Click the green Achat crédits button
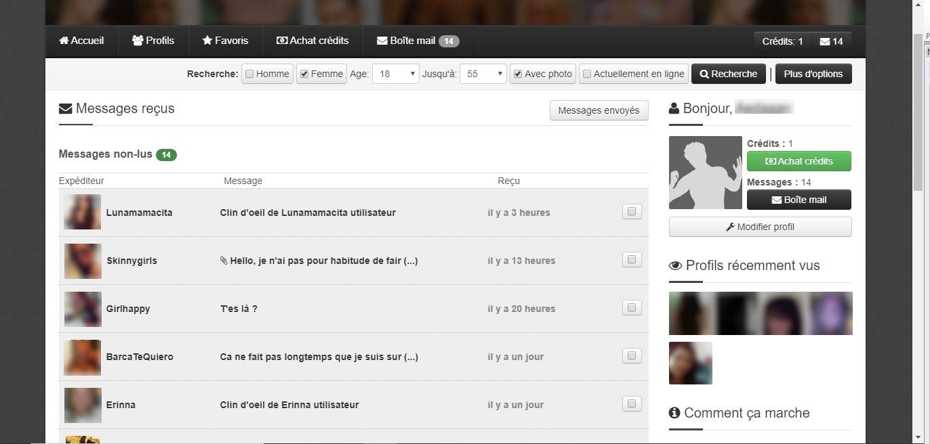Image resolution: width=930 pixels, height=444 pixels. pyautogui.click(x=798, y=161)
